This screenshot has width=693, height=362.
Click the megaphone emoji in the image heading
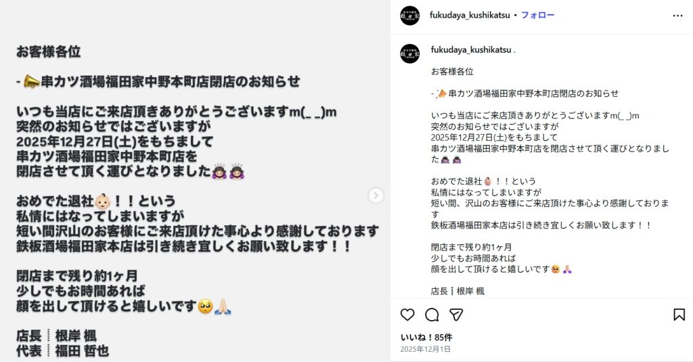click(31, 82)
